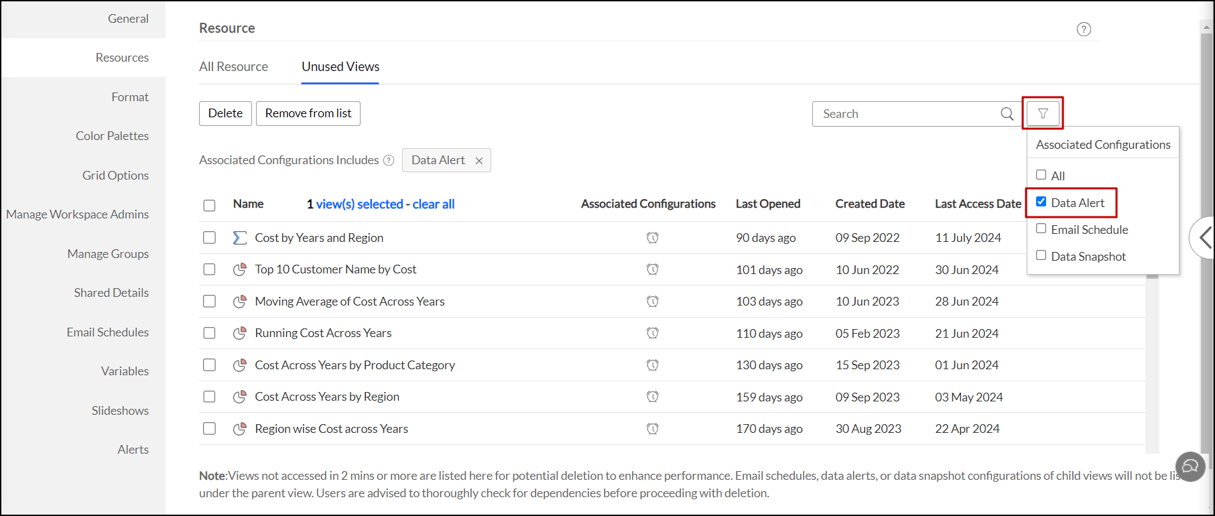Check the Data Snapshot filter option
Viewport: 1215px width, 516px height.
click(1041, 255)
